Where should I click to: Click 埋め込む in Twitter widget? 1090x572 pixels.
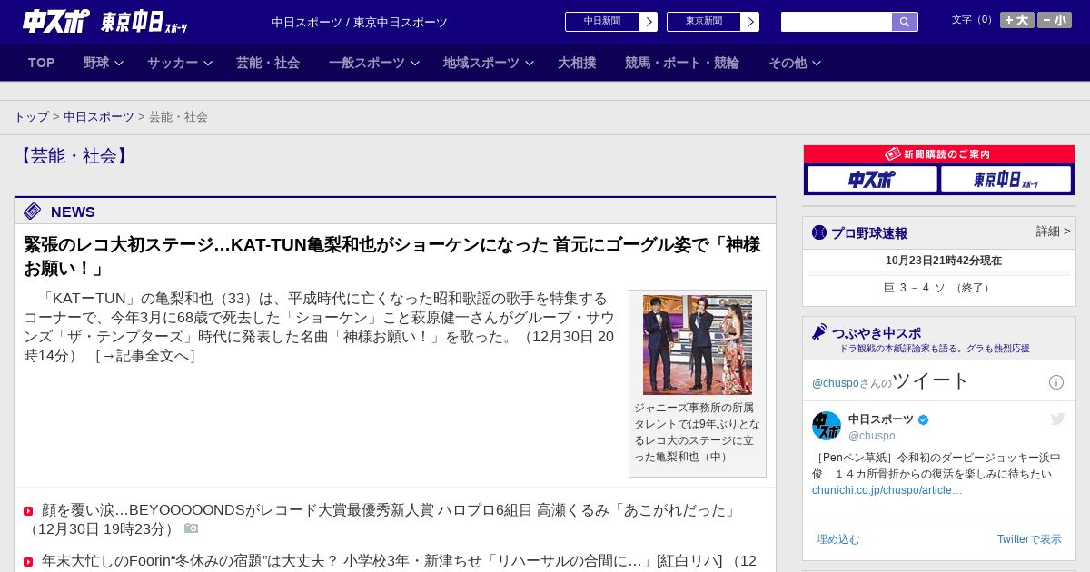pos(837,539)
